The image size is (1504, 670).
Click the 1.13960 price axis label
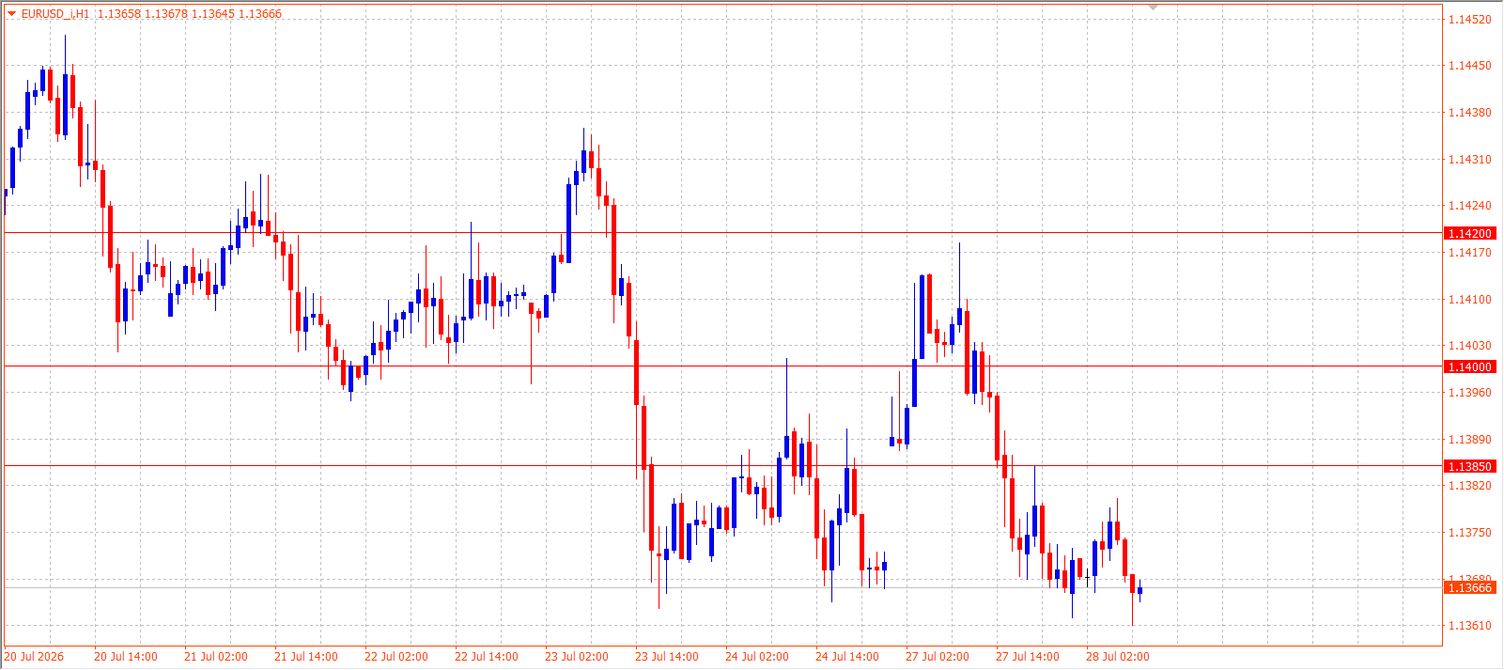(x=1469, y=393)
